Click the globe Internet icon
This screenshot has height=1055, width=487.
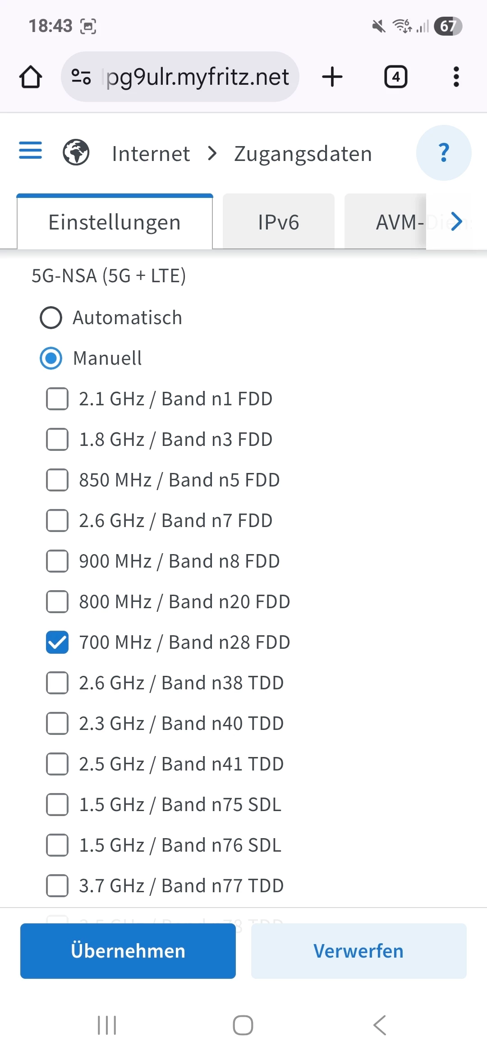(76, 152)
